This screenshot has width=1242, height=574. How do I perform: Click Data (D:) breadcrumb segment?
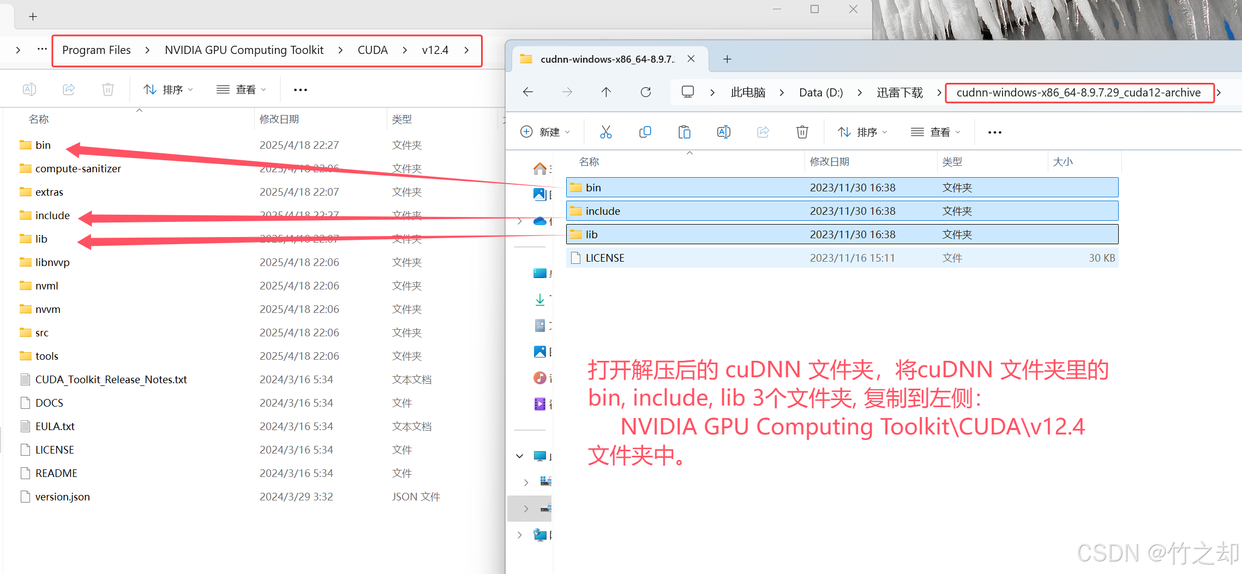[x=821, y=93]
